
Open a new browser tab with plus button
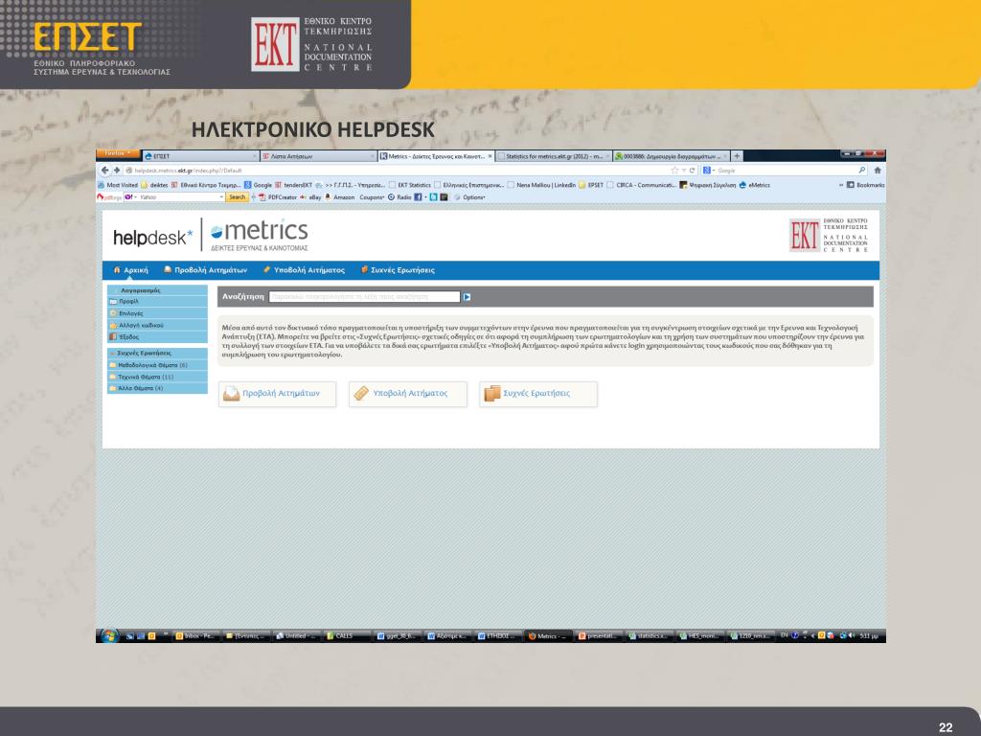737,156
